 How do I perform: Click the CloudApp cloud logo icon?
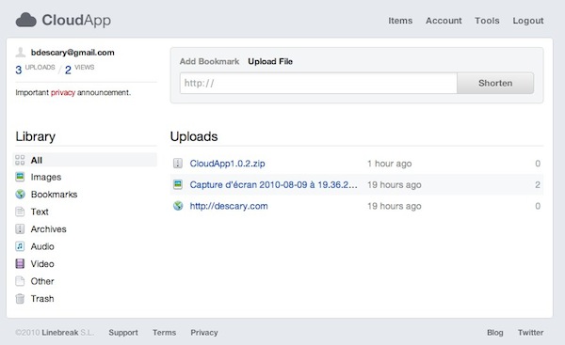tap(26, 20)
